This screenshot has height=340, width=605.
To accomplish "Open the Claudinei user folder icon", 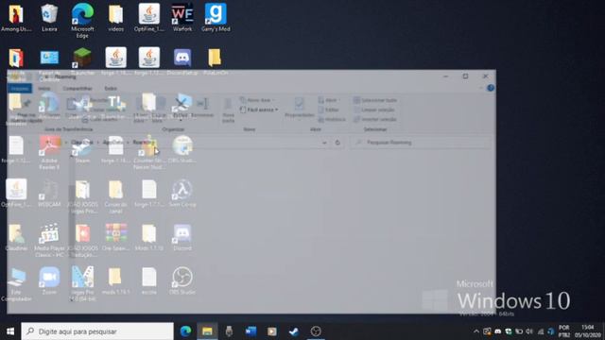I will click(x=16, y=237).
